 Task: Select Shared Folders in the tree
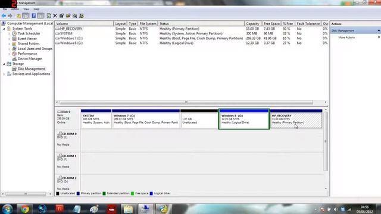coord(29,43)
